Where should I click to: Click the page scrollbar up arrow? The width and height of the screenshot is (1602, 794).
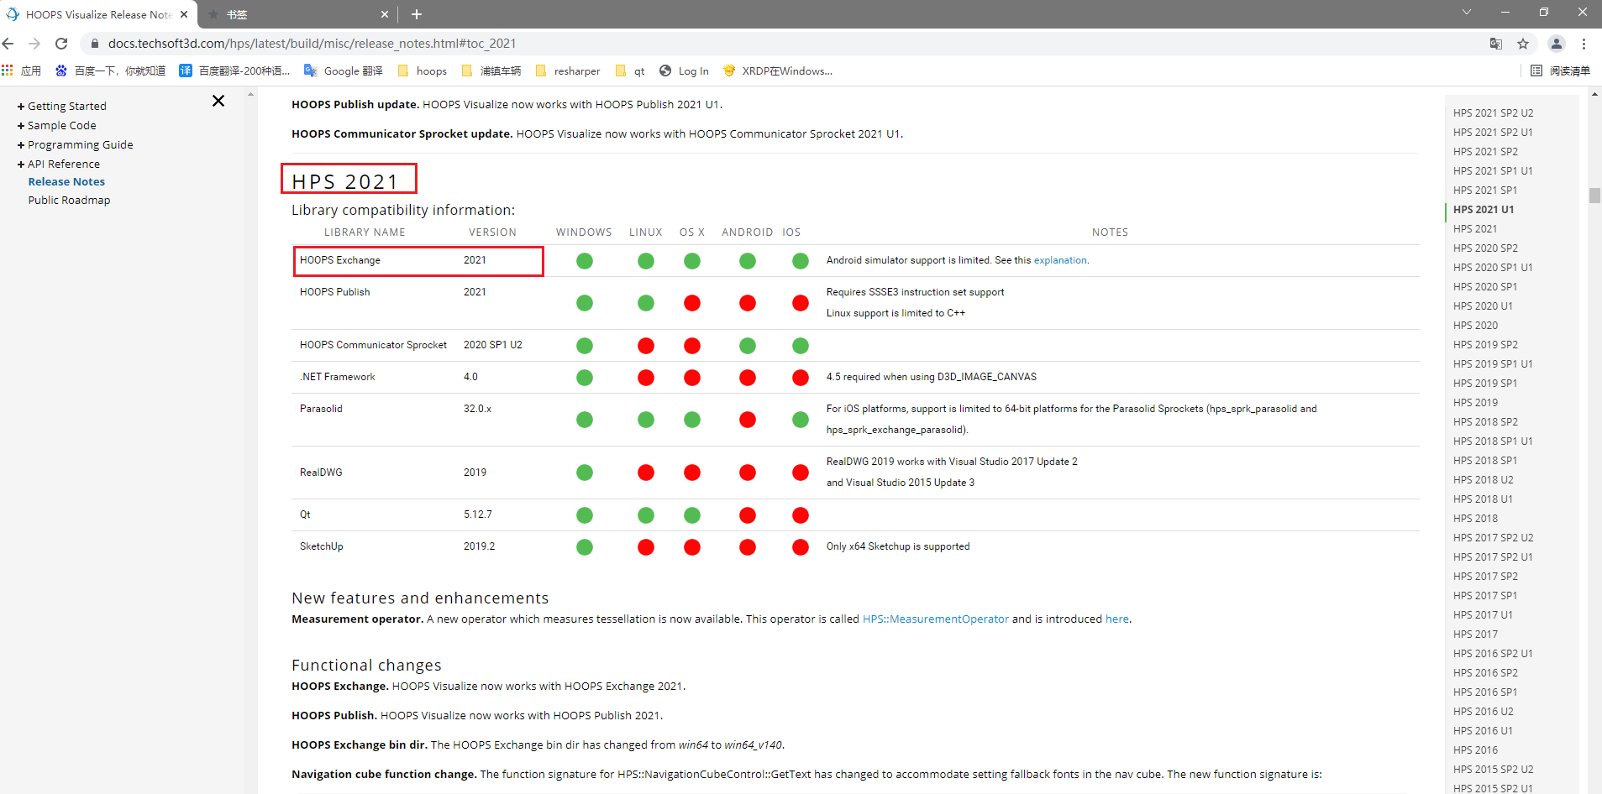[1594, 94]
